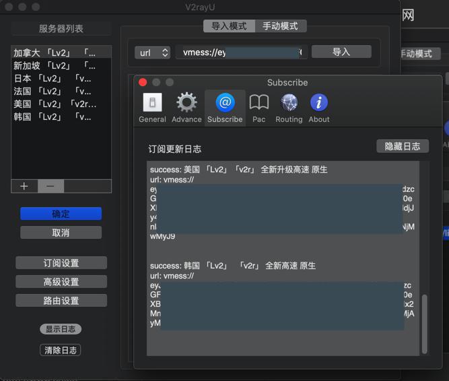The width and height of the screenshot is (449, 381).
Task: Click the subscribe log vertical scrollbar
Action: pos(425,324)
